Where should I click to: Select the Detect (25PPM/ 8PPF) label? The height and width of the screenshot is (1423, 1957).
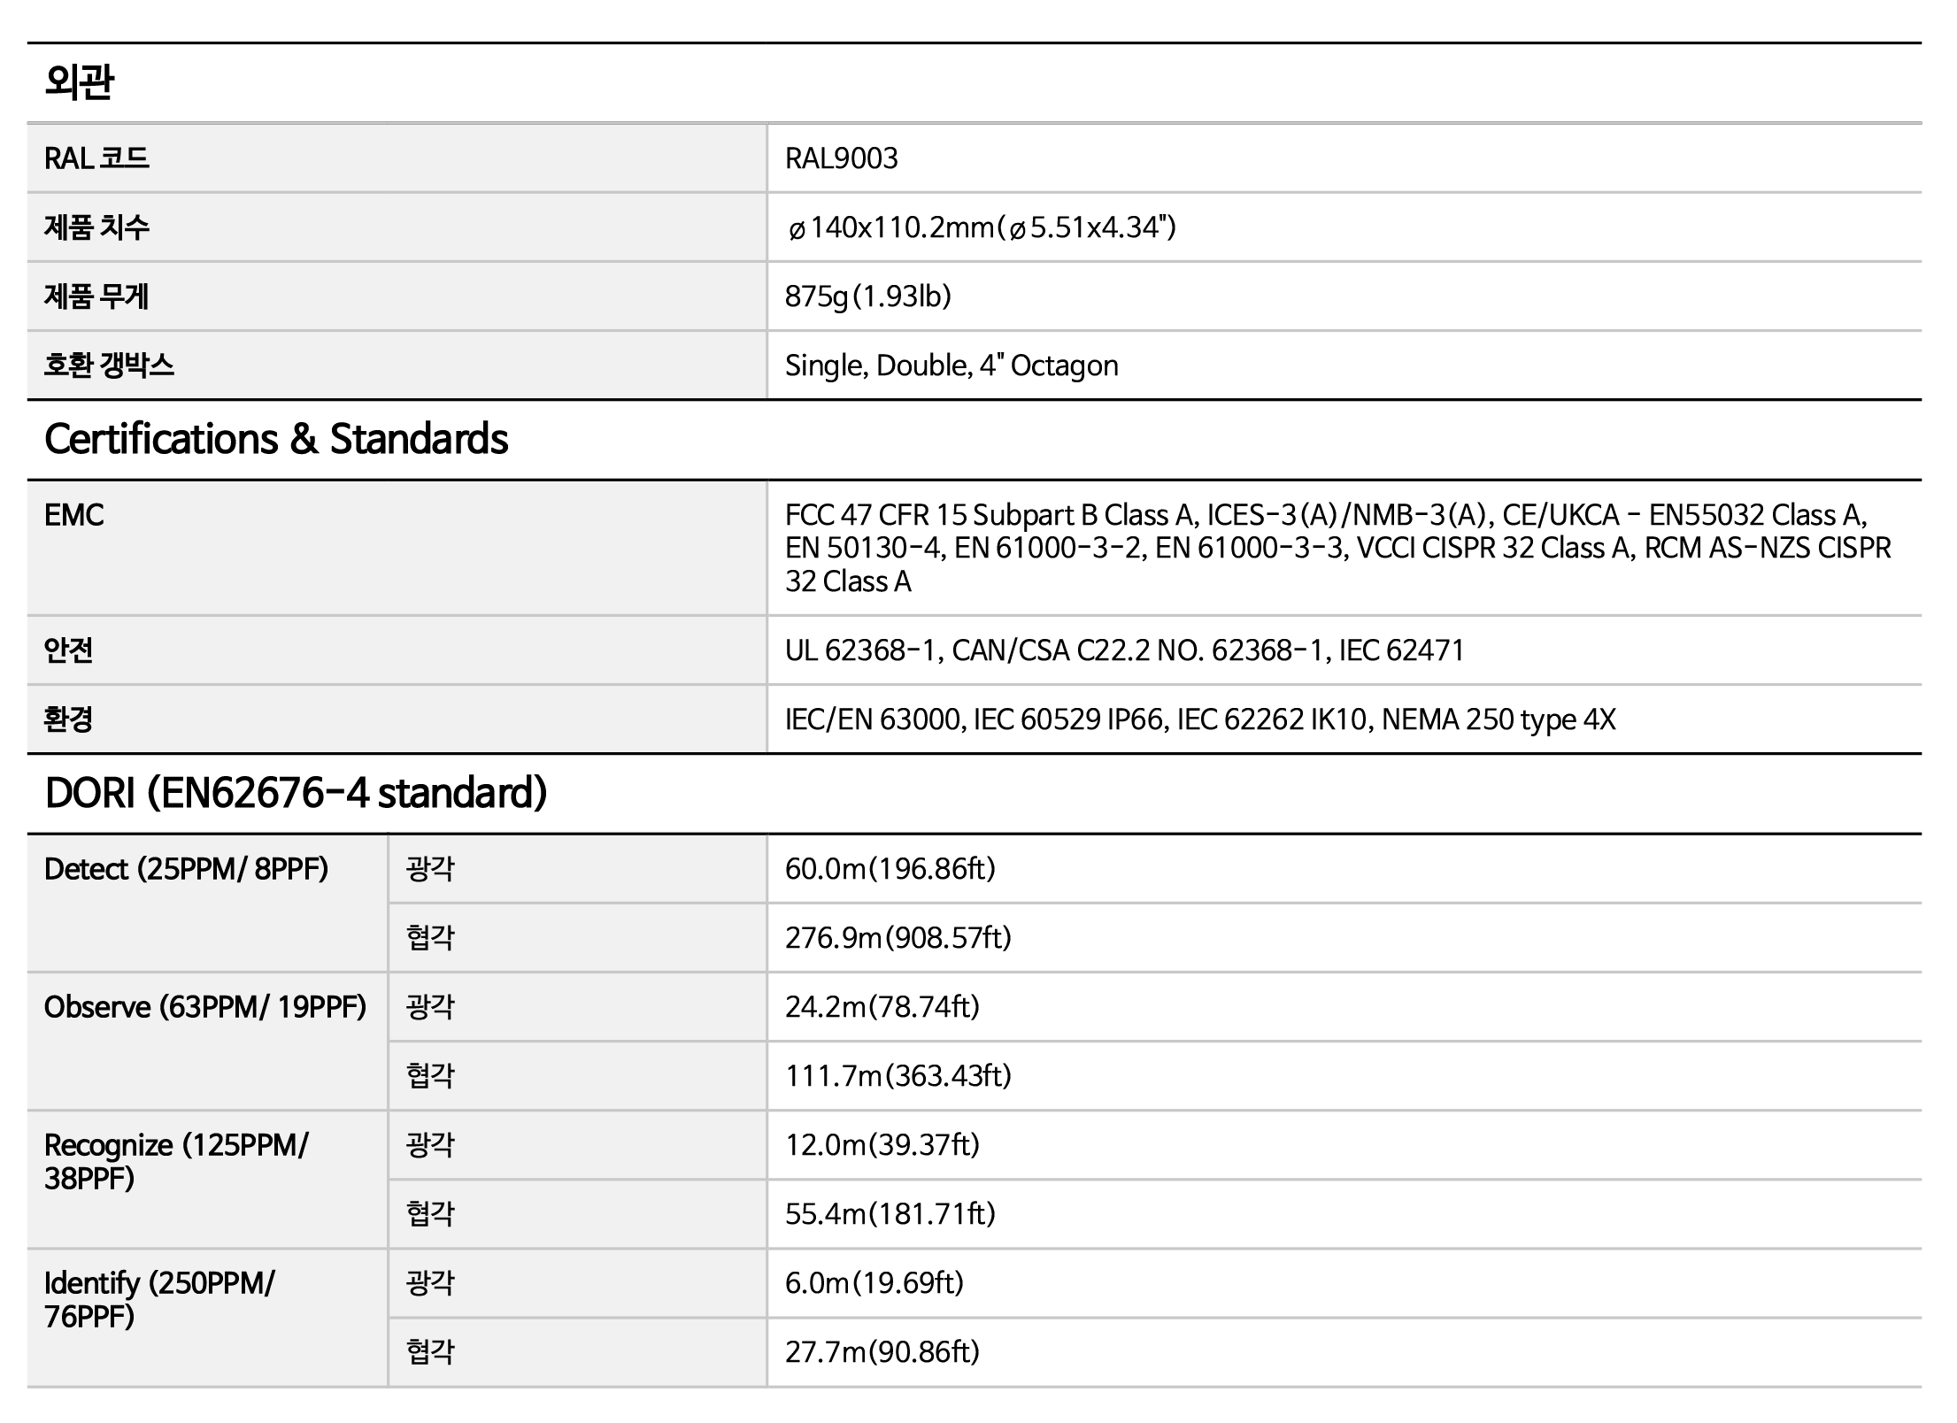[x=186, y=869]
